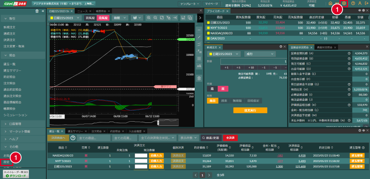
Task: Toggle 買気配 bid display on chart
Action: pos(90,18)
